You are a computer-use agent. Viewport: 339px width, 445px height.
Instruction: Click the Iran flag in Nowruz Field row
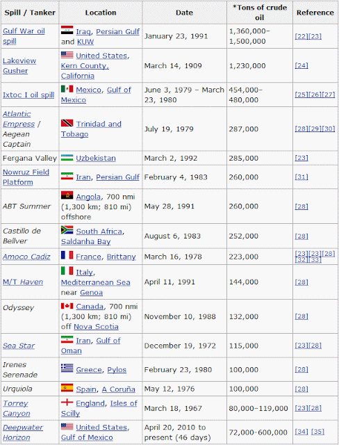[x=67, y=176]
